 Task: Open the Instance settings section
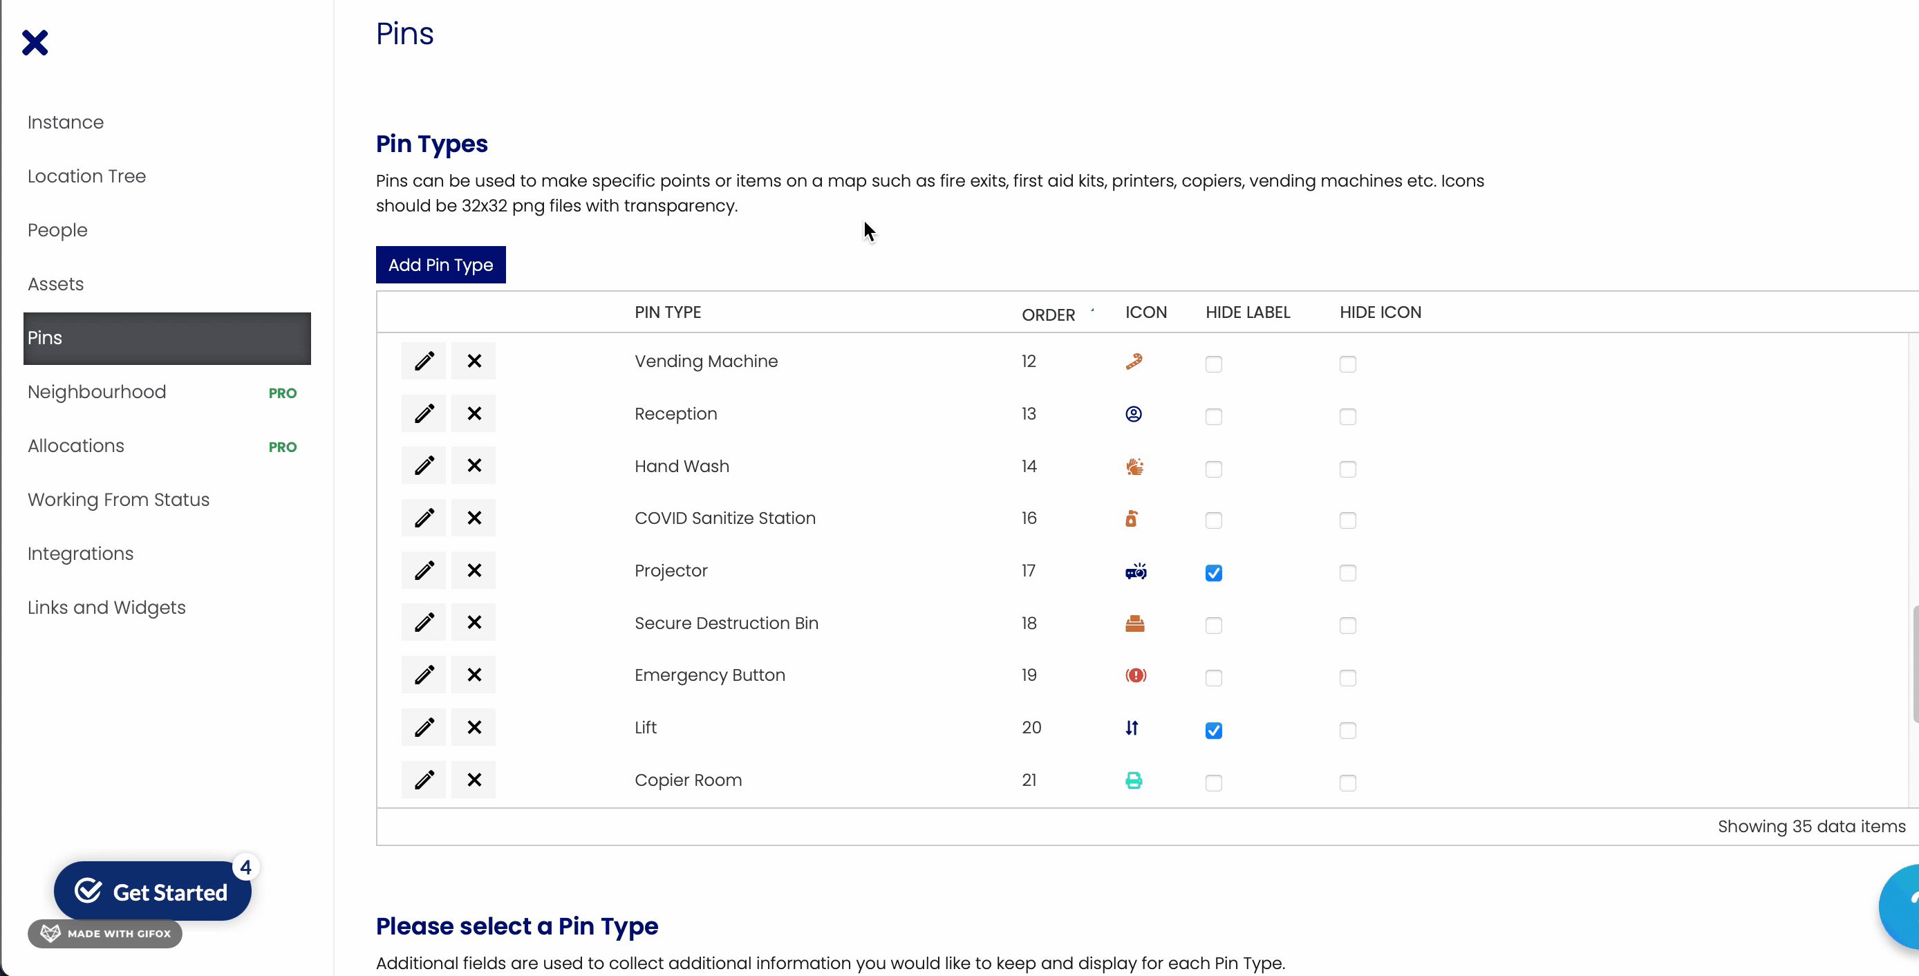[66, 122]
